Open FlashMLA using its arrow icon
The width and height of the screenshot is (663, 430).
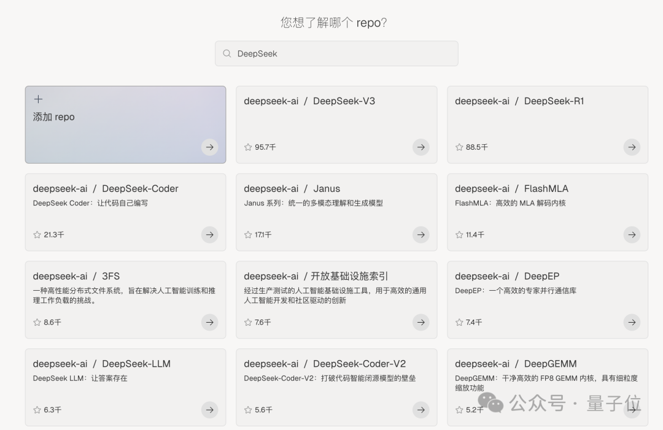click(632, 235)
